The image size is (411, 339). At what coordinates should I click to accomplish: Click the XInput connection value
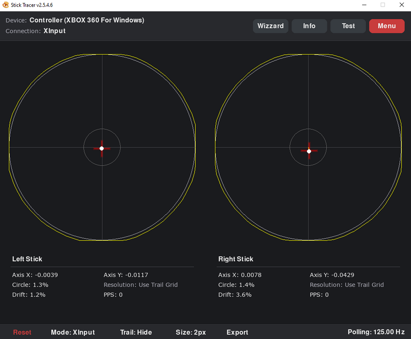coord(54,31)
